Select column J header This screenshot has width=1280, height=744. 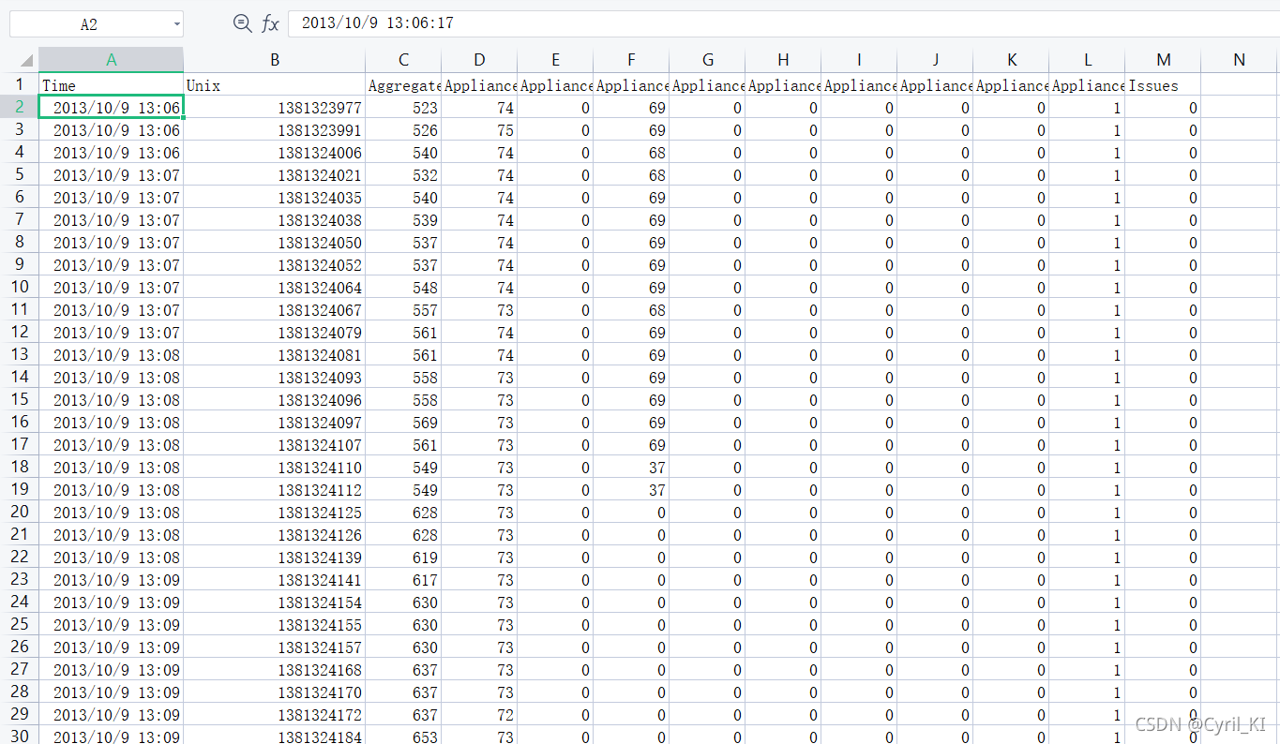pyautogui.click(x=935, y=60)
